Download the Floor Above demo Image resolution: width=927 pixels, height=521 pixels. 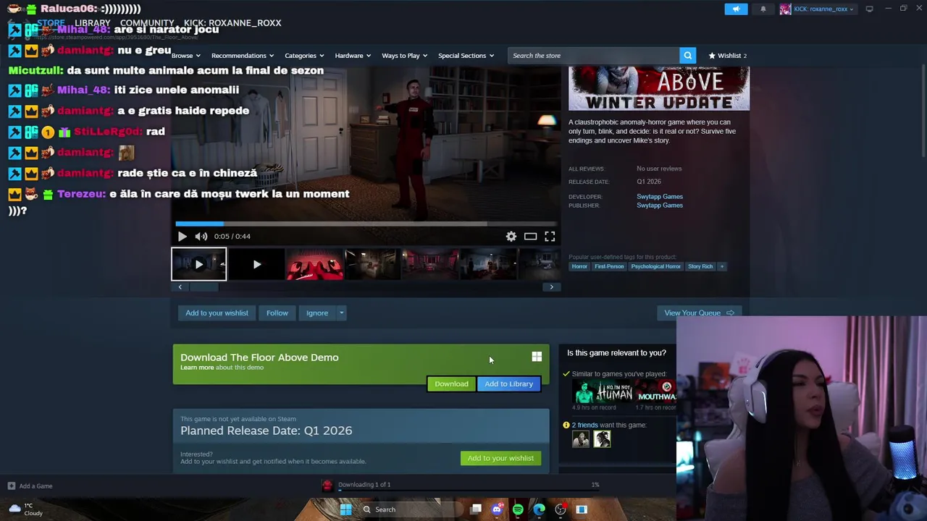[x=451, y=384]
